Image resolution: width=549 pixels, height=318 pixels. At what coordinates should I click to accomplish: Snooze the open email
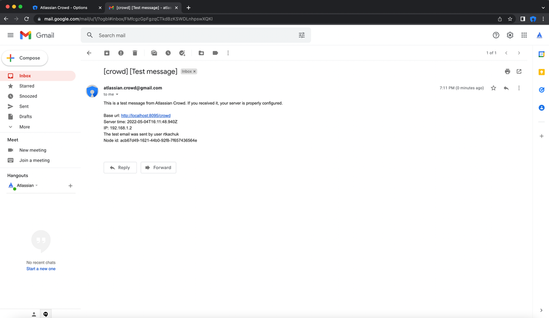(168, 53)
